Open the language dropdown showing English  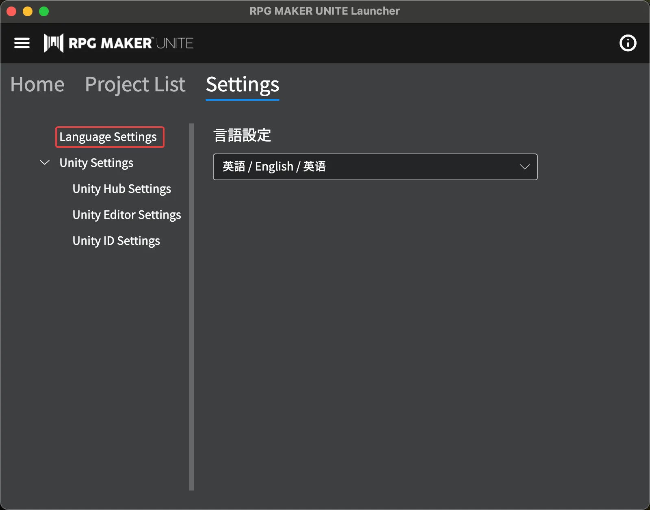375,167
